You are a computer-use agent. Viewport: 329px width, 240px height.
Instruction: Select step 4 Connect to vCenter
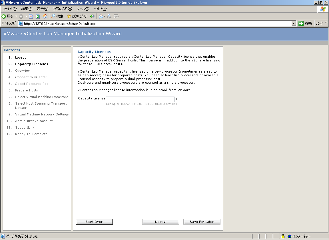click(x=31, y=77)
